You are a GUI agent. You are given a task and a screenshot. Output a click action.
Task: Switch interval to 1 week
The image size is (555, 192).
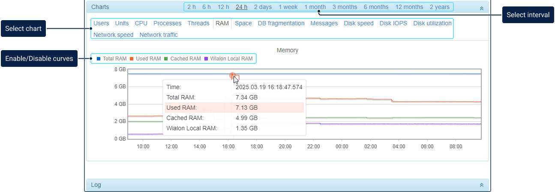click(288, 7)
